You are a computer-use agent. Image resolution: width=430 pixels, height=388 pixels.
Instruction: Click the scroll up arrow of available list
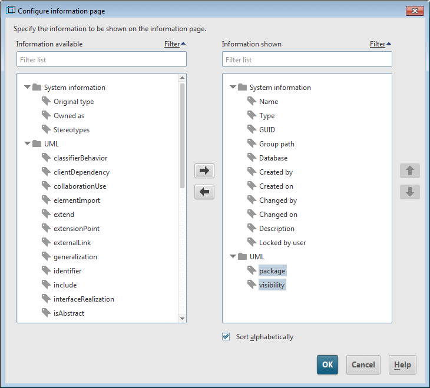click(182, 78)
